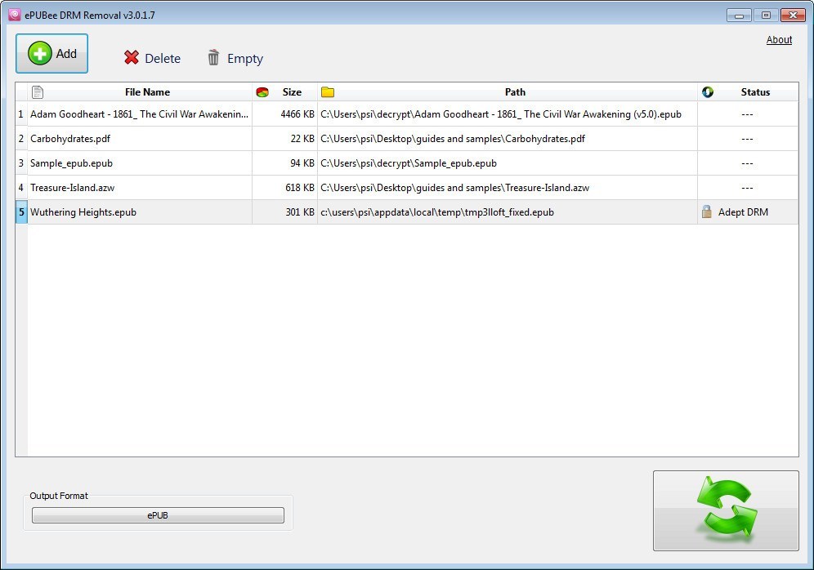Click the green plus Add icon
Screen dimensions: 814x570
(40, 53)
